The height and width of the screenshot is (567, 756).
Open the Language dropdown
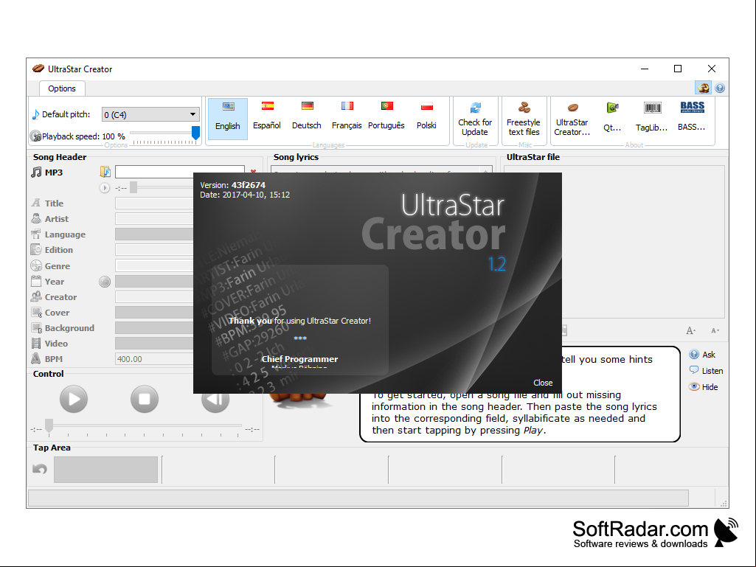point(154,234)
